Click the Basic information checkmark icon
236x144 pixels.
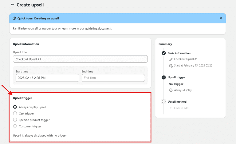164,53
